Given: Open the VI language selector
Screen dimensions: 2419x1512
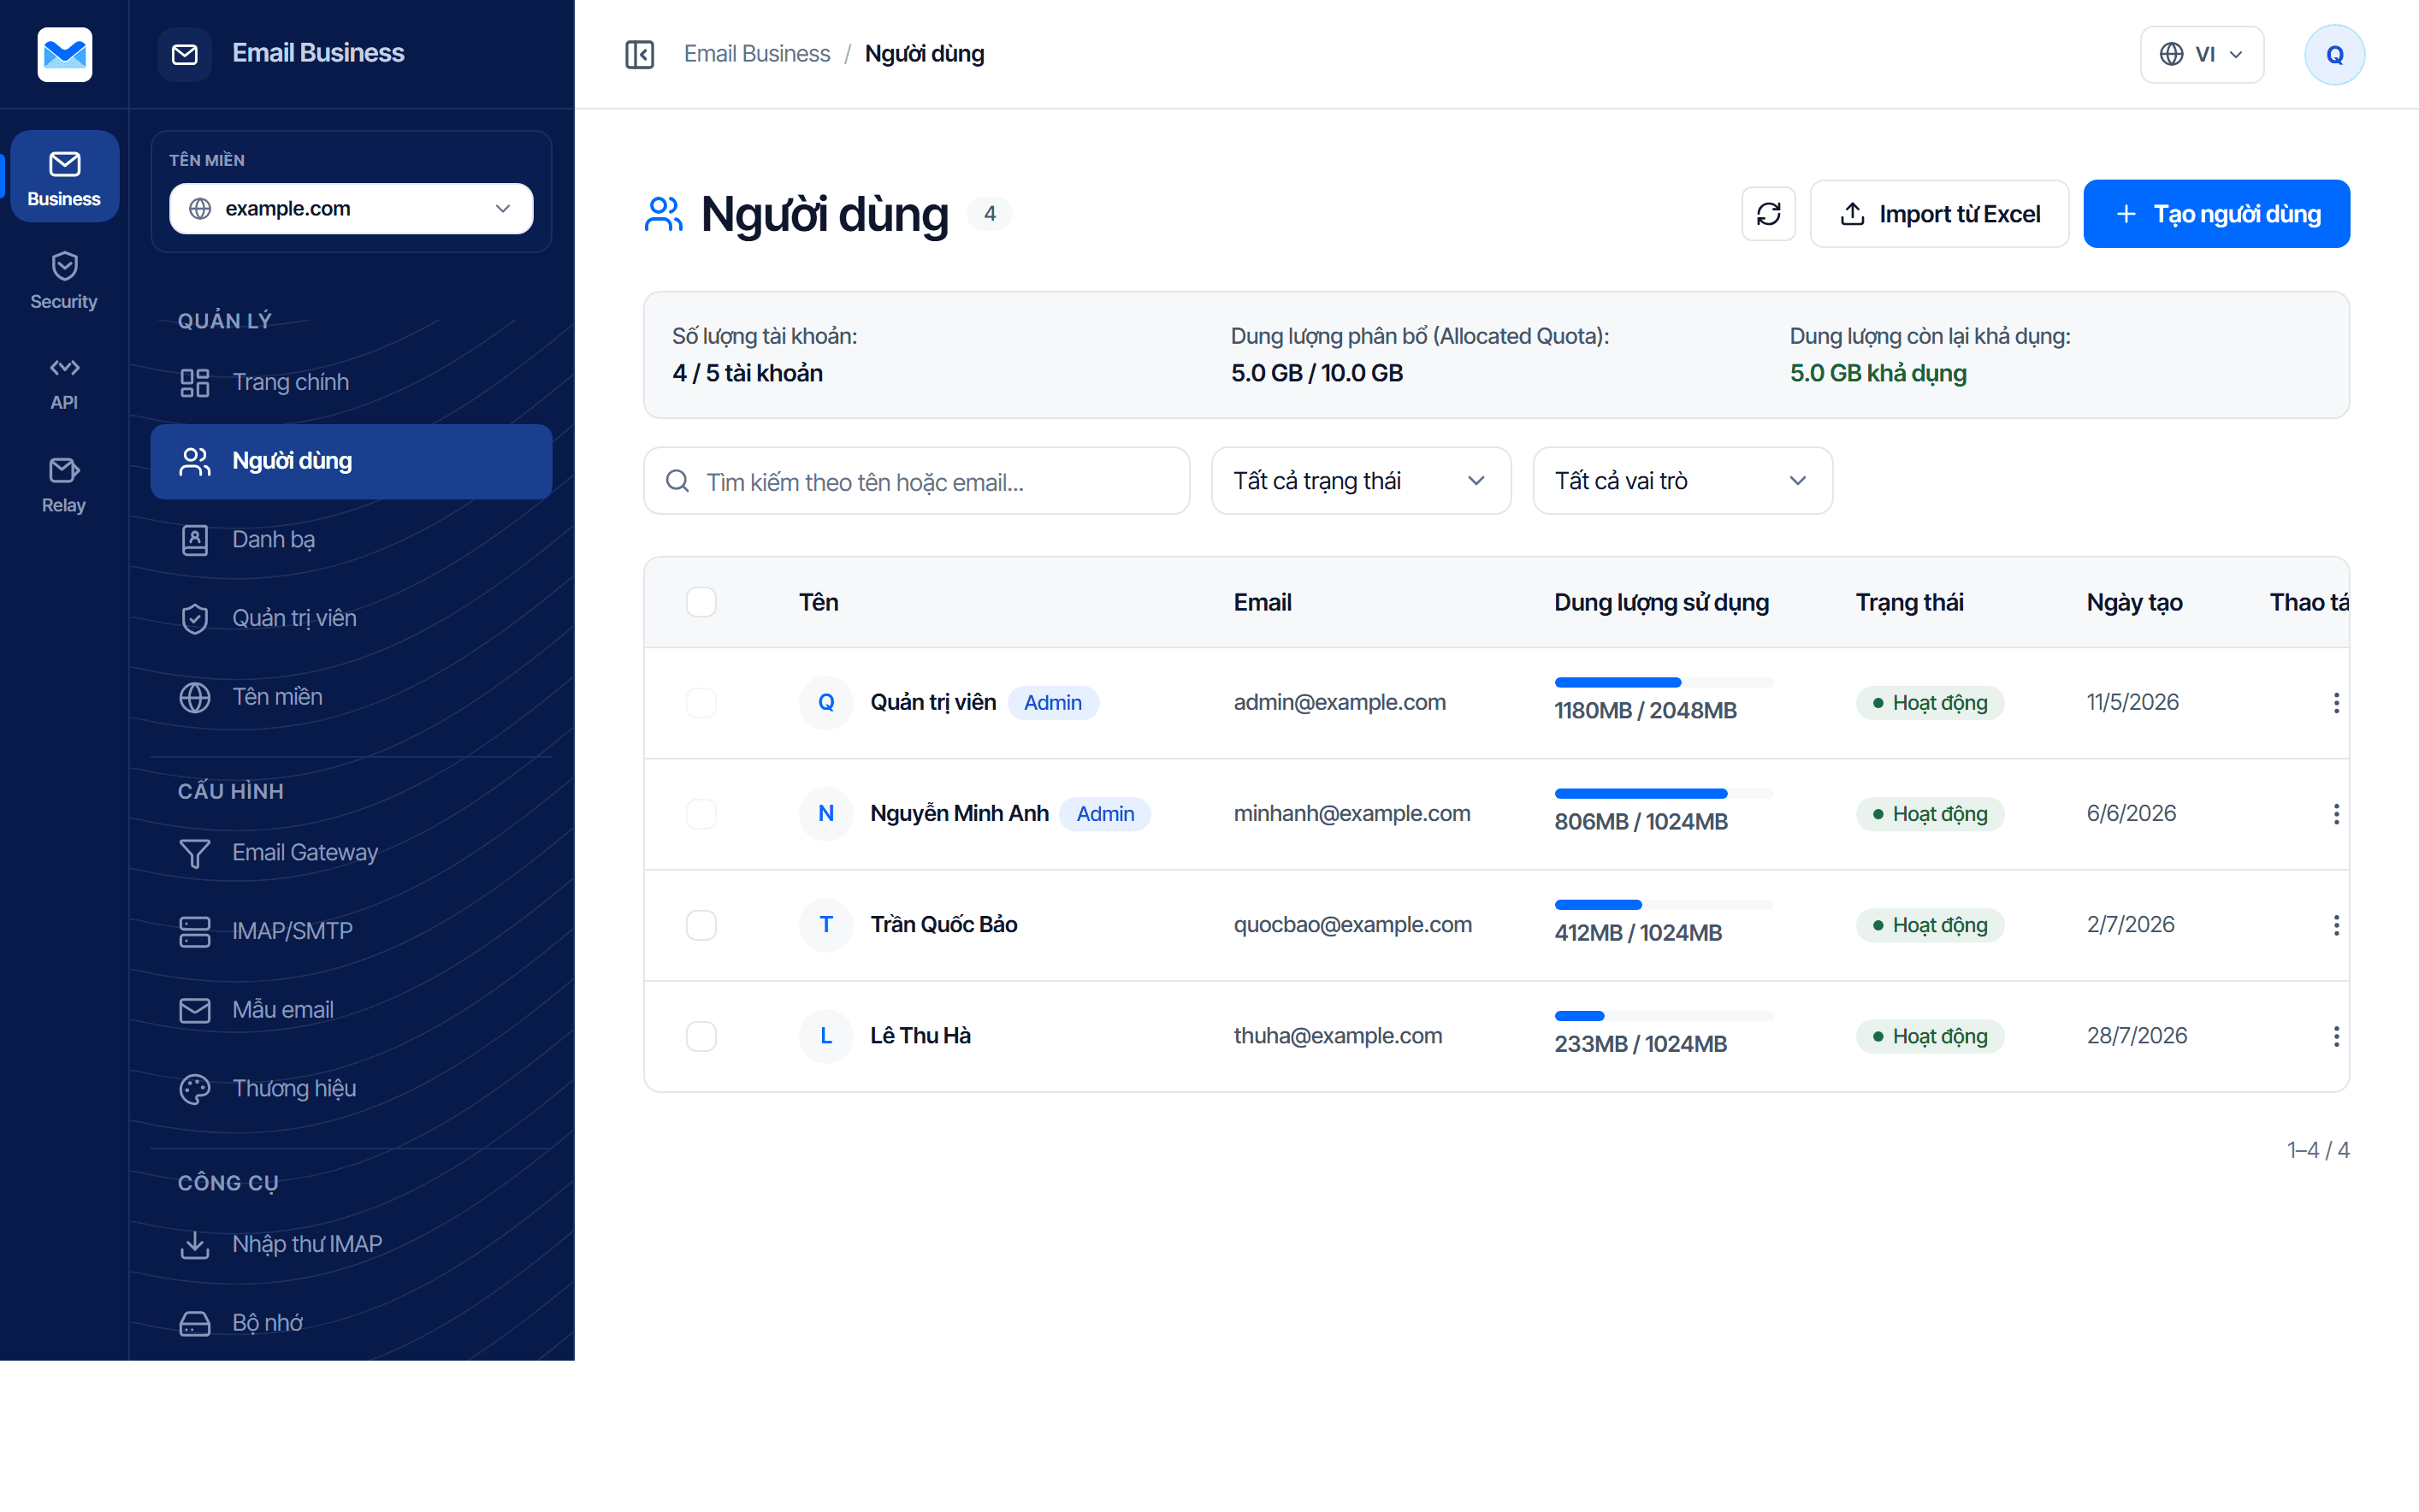Looking at the screenshot, I should tap(2201, 54).
